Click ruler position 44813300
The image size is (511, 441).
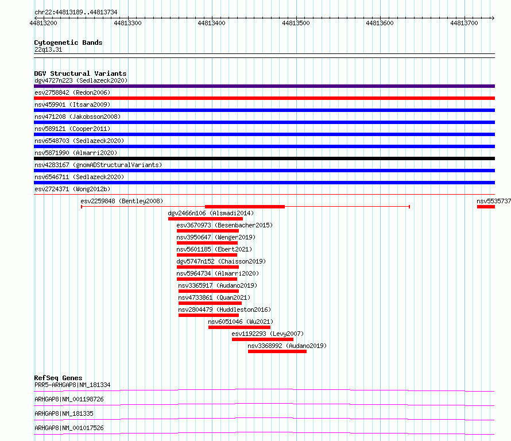(127, 23)
